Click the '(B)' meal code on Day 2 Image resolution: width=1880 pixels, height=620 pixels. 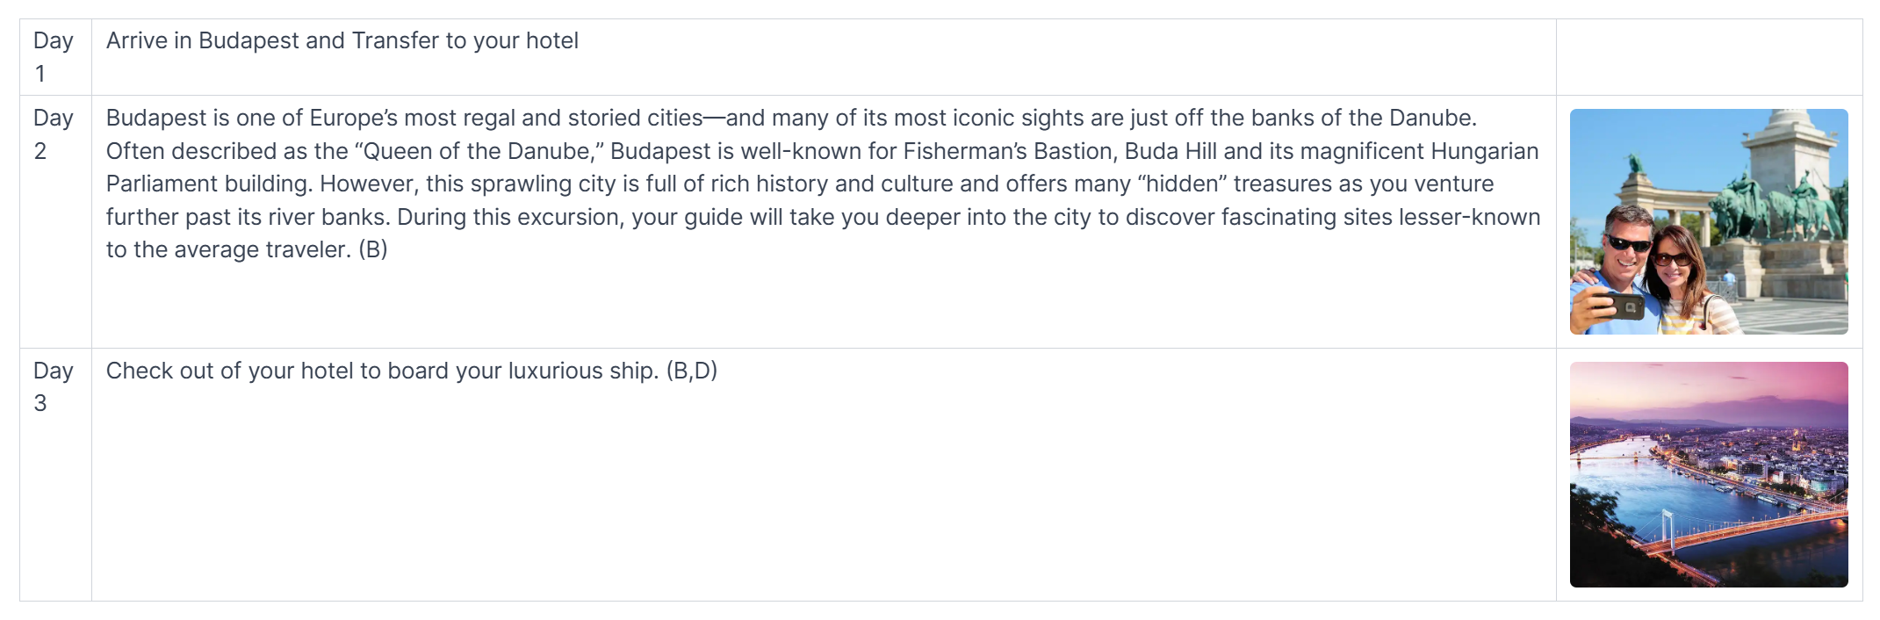pyautogui.click(x=373, y=250)
